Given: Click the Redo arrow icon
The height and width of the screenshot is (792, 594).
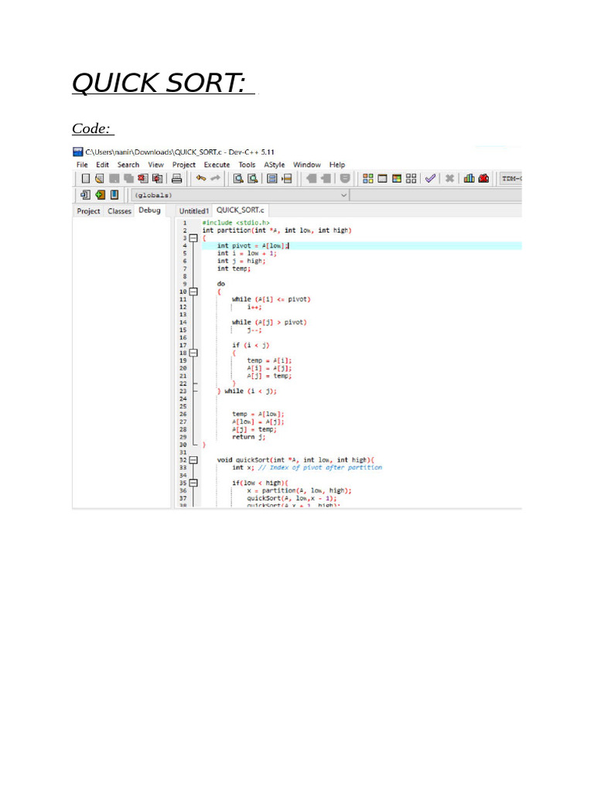Looking at the screenshot, I should pyautogui.click(x=216, y=179).
